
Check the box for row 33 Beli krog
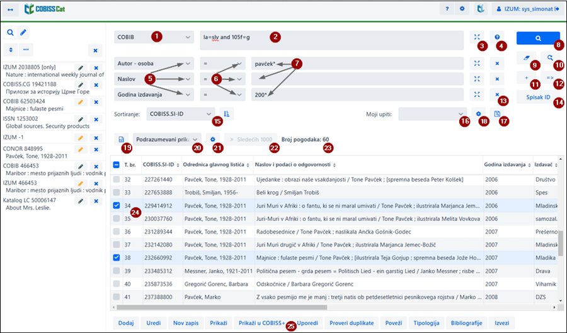(116, 193)
